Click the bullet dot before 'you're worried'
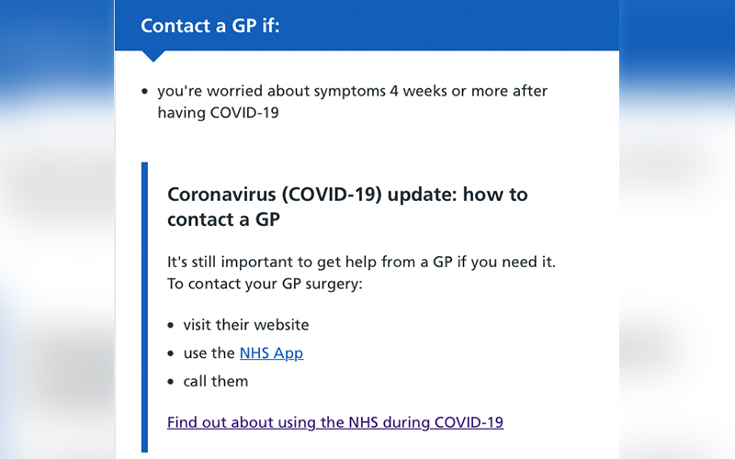 145,92
